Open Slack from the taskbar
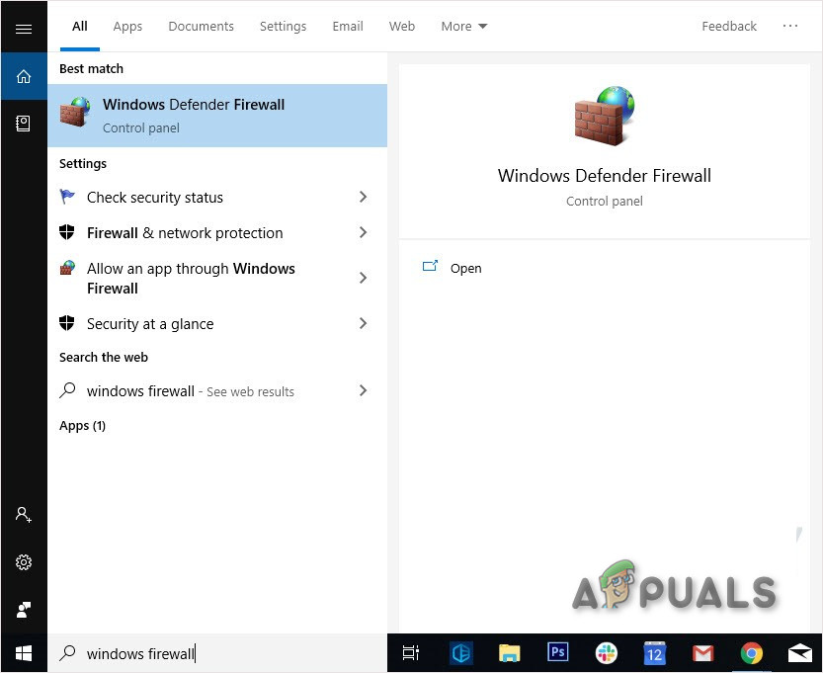This screenshot has width=823, height=673. (607, 653)
